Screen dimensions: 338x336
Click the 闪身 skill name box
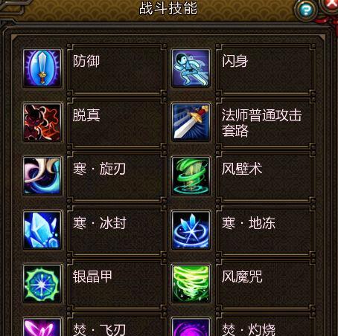tap(266, 69)
